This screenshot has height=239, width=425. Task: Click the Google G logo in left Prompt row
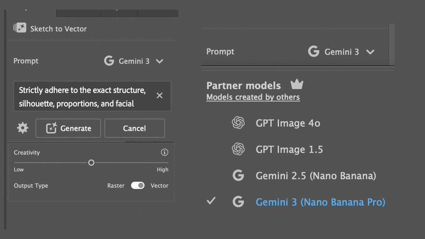[x=109, y=61]
